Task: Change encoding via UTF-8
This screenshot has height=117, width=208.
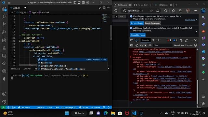Action: tap(50, 108)
